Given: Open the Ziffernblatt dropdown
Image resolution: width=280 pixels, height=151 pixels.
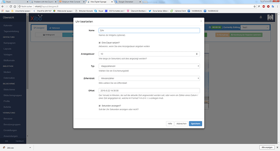Looking at the screenshot, I should click(x=149, y=79).
